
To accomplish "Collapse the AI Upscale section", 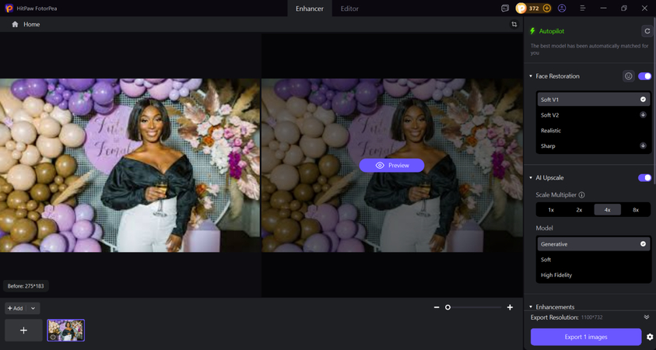I will pyautogui.click(x=531, y=177).
